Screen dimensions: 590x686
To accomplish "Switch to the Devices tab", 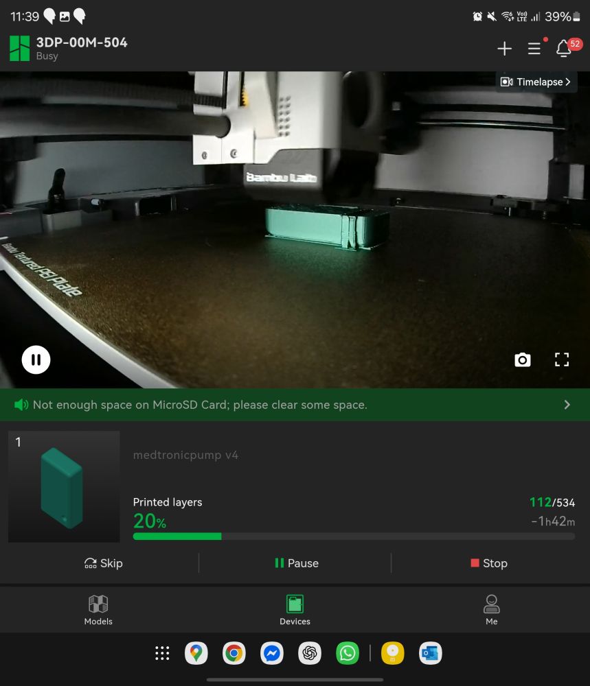I will point(295,610).
